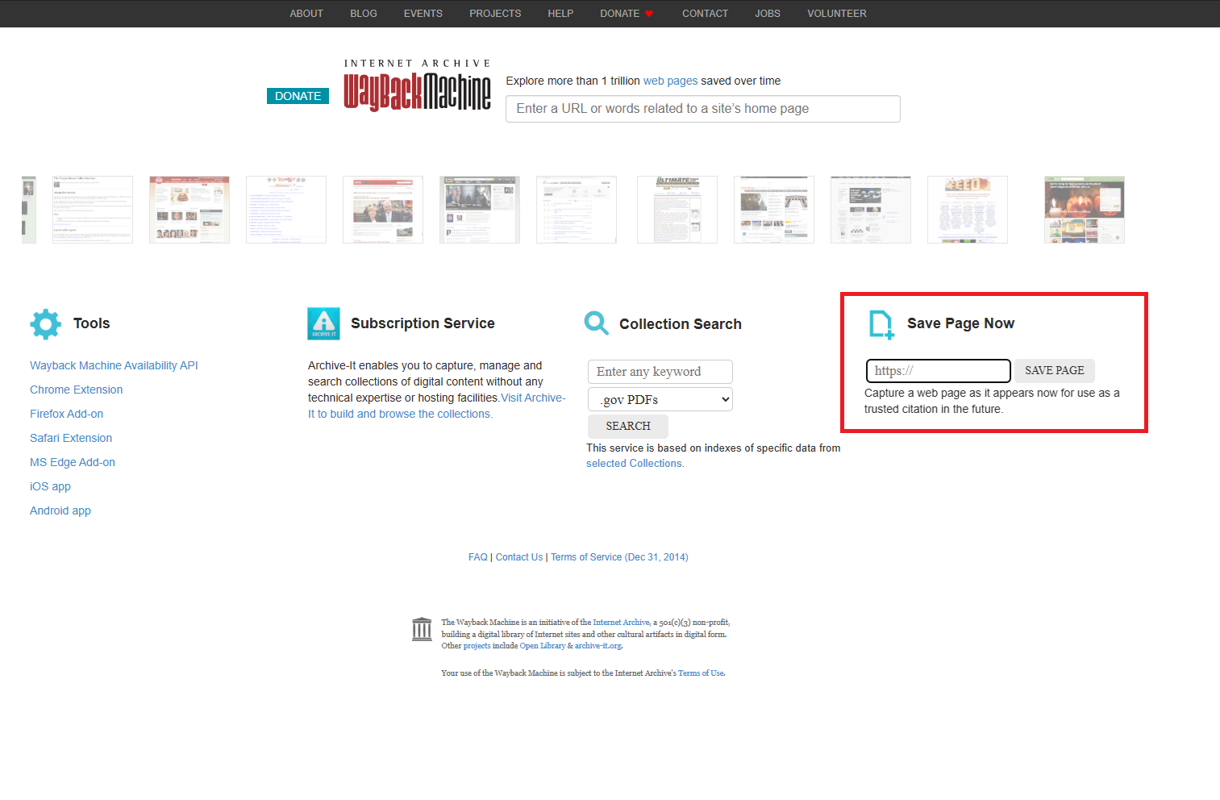Follow the Open Library footer link
The width and height of the screenshot is (1220, 800).
(x=543, y=646)
